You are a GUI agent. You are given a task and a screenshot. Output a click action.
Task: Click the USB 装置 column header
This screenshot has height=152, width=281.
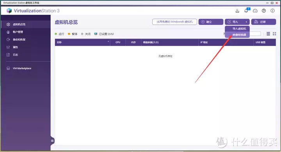point(265,42)
